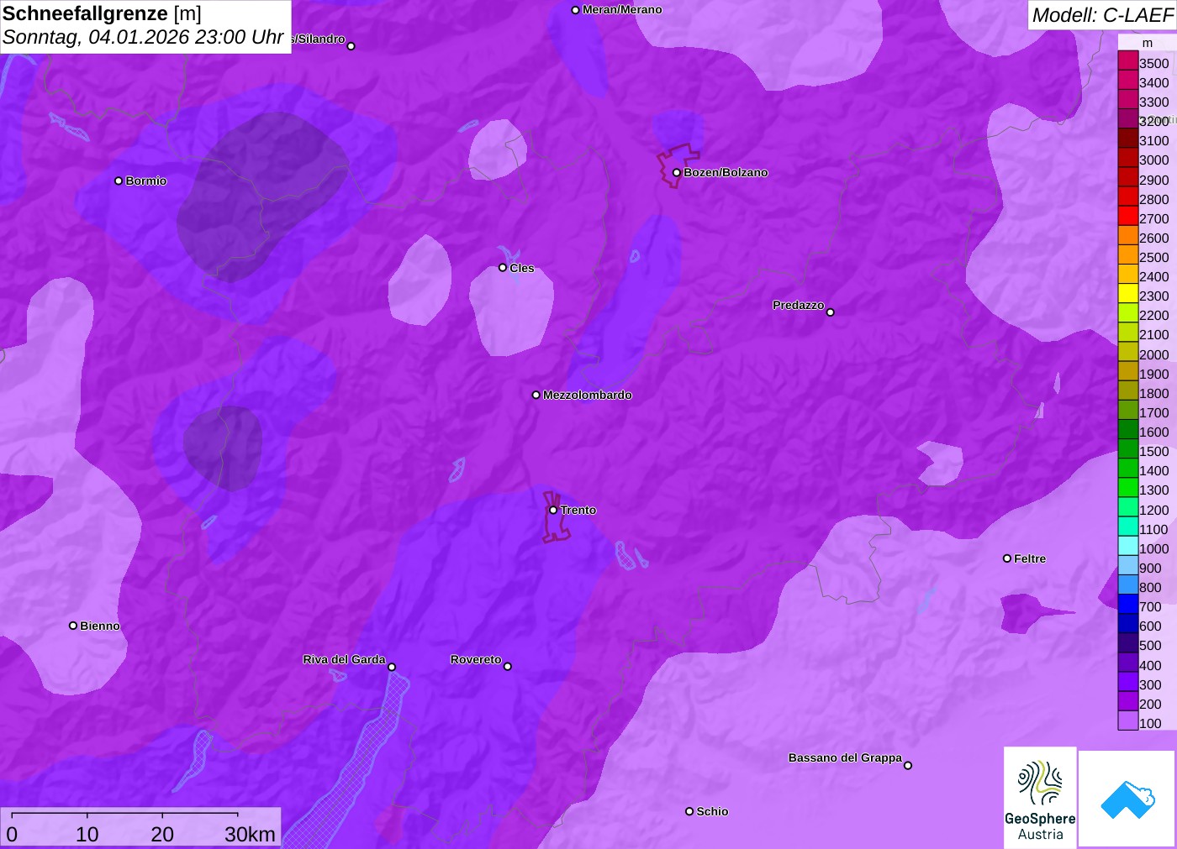The width and height of the screenshot is (1177, 849).
Task: Click the Schneefallgrenze [m] title
Action: point(102,13)
